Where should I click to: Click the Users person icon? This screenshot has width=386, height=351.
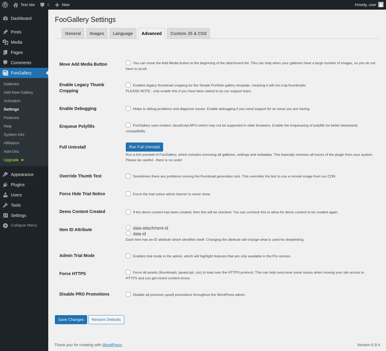click(x=5, y=195)
